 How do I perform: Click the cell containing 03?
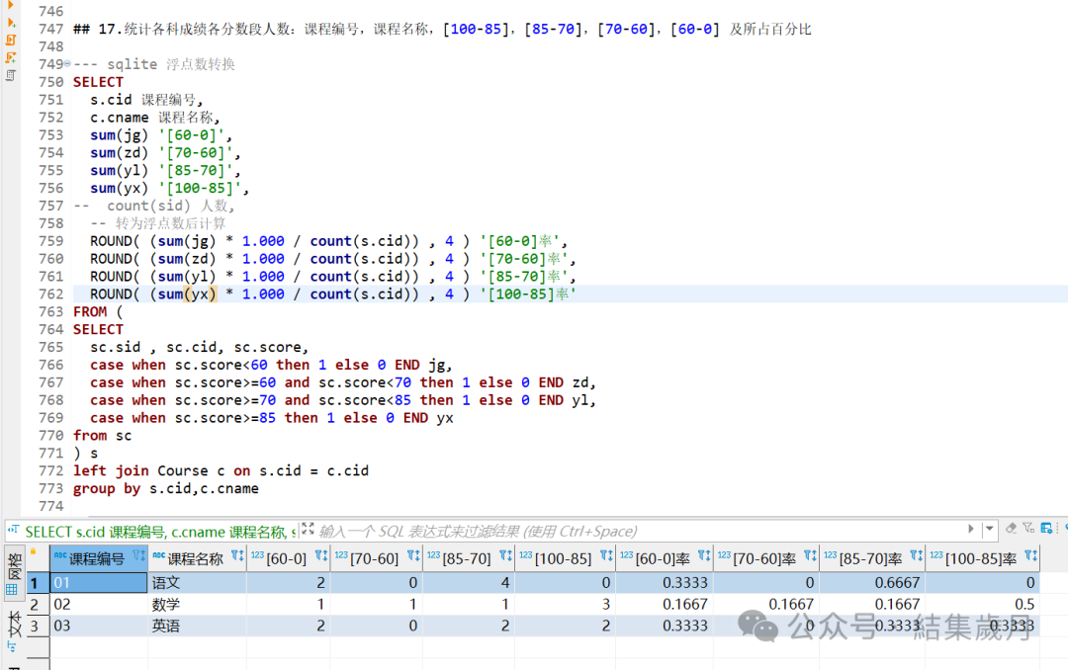pos(99,626)
